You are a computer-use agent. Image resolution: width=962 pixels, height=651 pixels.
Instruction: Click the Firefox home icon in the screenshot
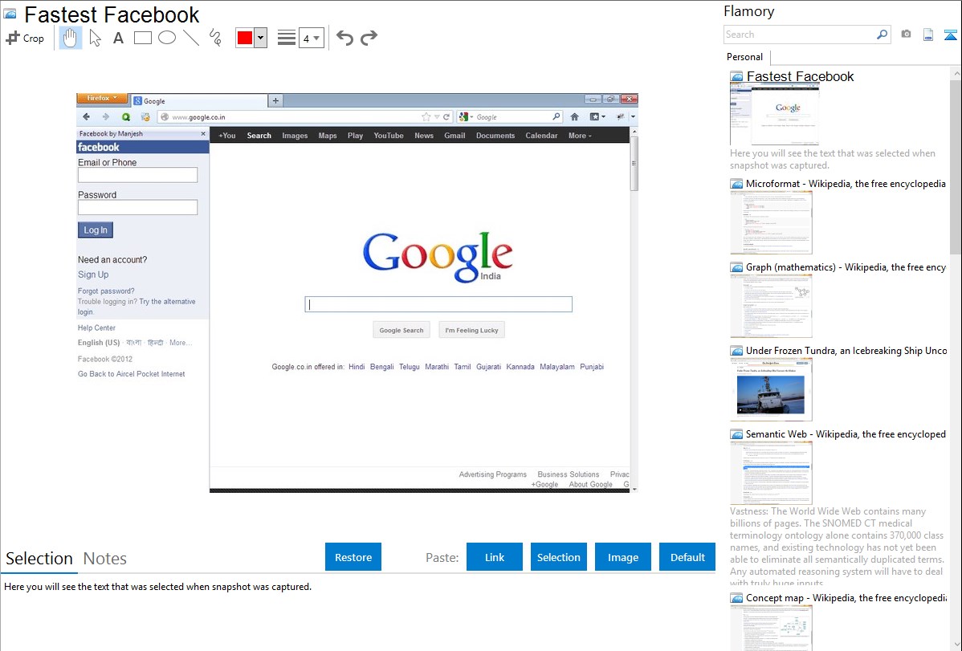pos(574,116)
